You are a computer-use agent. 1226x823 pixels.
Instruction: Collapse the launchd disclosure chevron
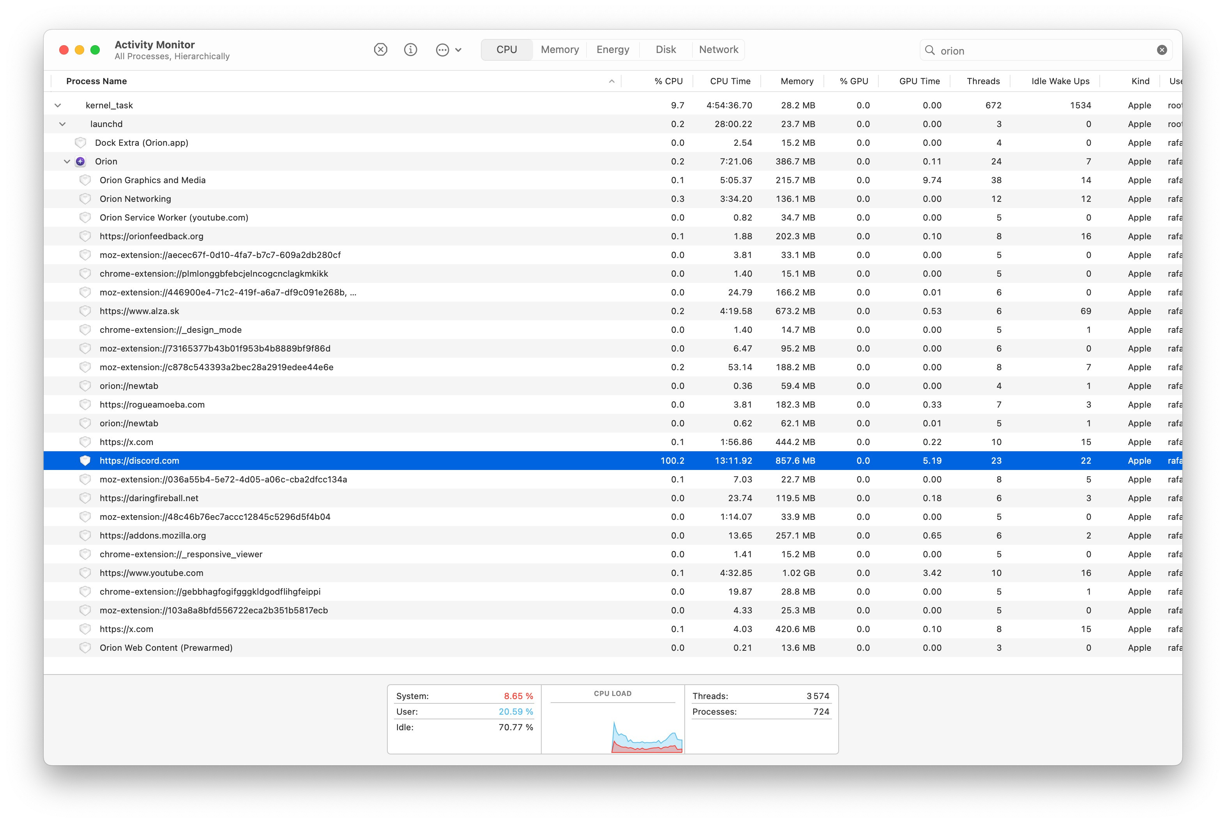[x=62, y=124]
